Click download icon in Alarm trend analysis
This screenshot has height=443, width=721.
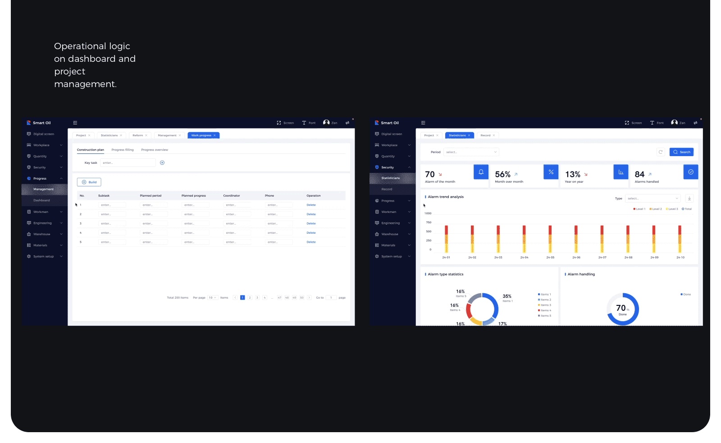(x=689, y=198)
